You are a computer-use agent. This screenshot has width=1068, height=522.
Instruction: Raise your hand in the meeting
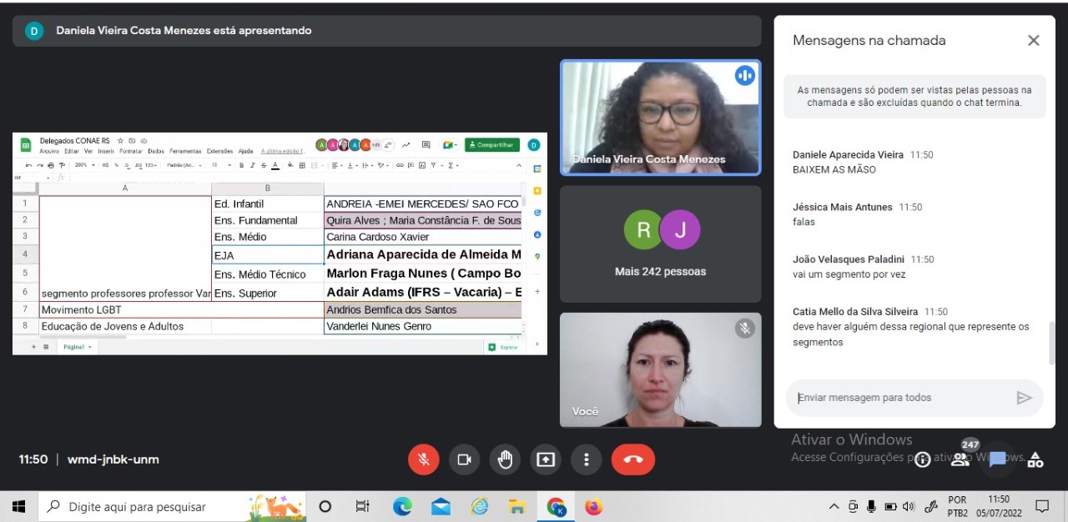click(505, 459)
